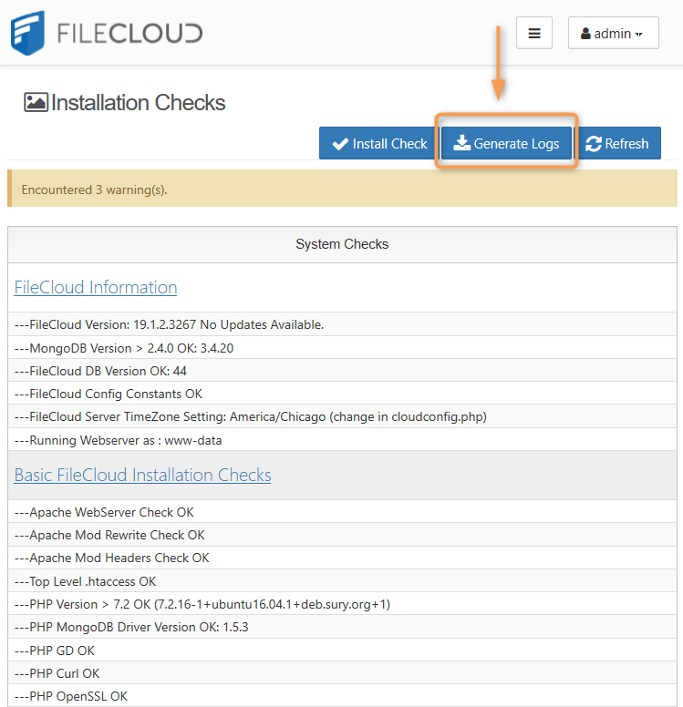Click the orange arrow pointing at Generate Logs

point(498,64)
